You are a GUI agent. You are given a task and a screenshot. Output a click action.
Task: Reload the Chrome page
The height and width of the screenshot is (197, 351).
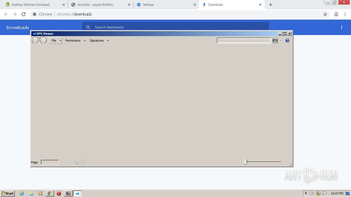click(24, 14)
